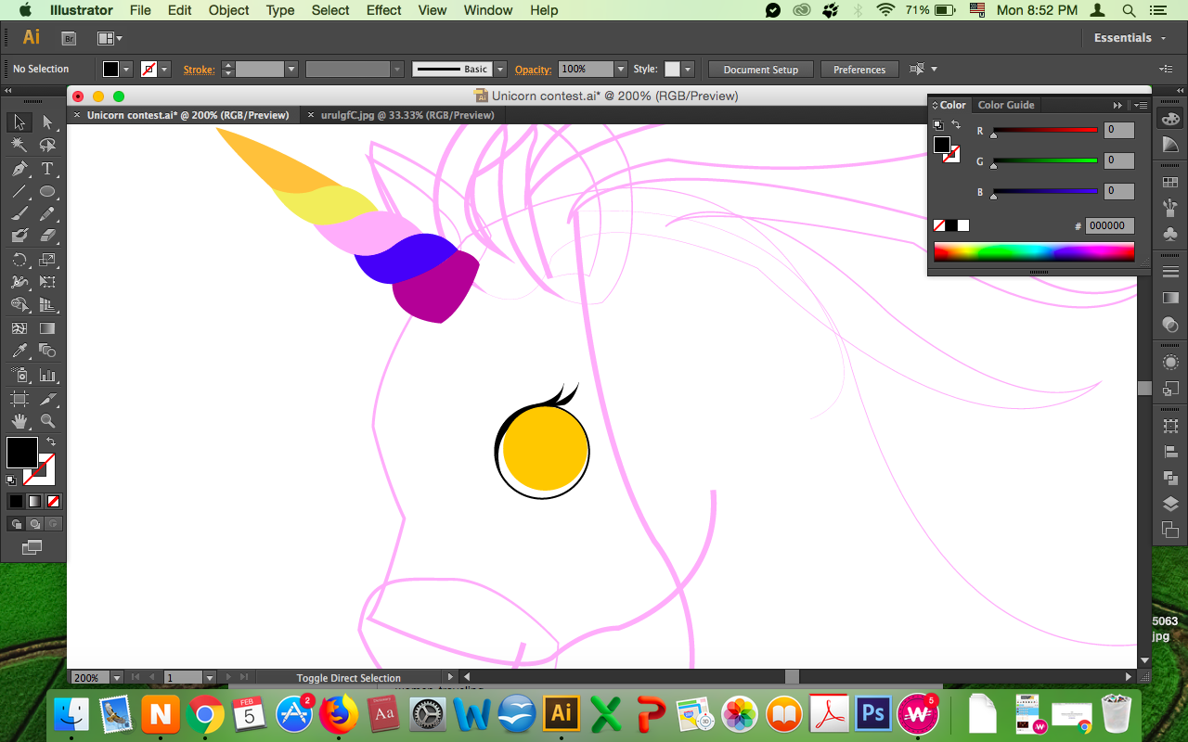Open the Brushes panel from the dock
The image size is (1188, 742).
point(1170,208)
